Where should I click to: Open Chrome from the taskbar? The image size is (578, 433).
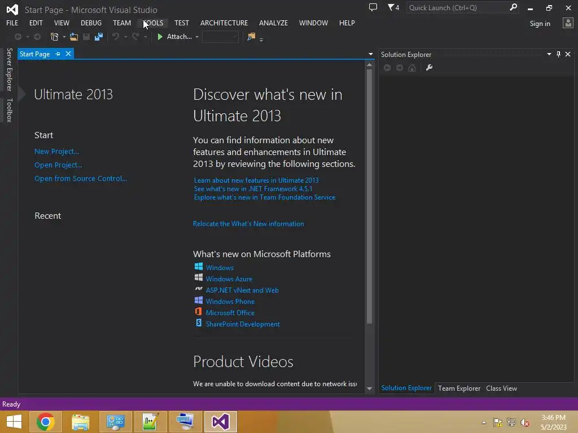[x=46, y=422]
